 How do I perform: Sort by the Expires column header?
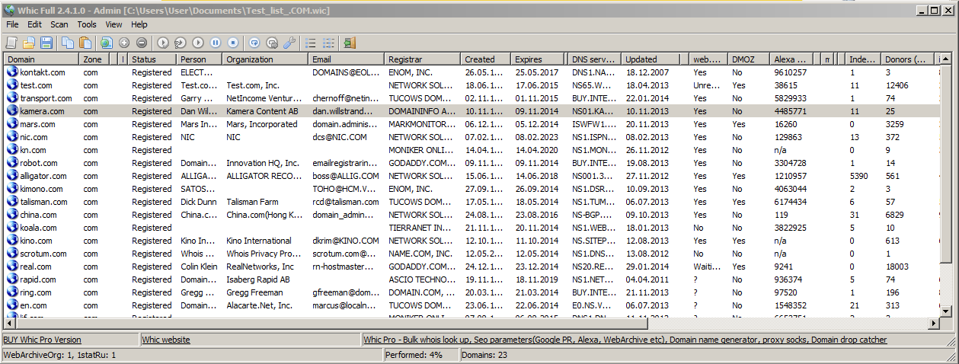(x=539, y=59)
